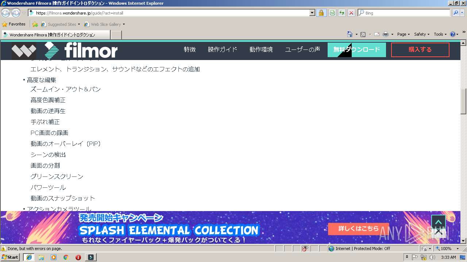Image resolution: width=467 pixels, height=262 pixels.
Task: Open the 動作環境 nav item
Action: click(x=261, y=49)
